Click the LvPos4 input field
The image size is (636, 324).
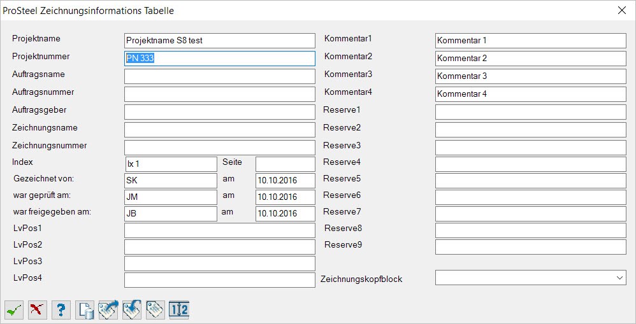pyautogui.click(x=219, y=280)
